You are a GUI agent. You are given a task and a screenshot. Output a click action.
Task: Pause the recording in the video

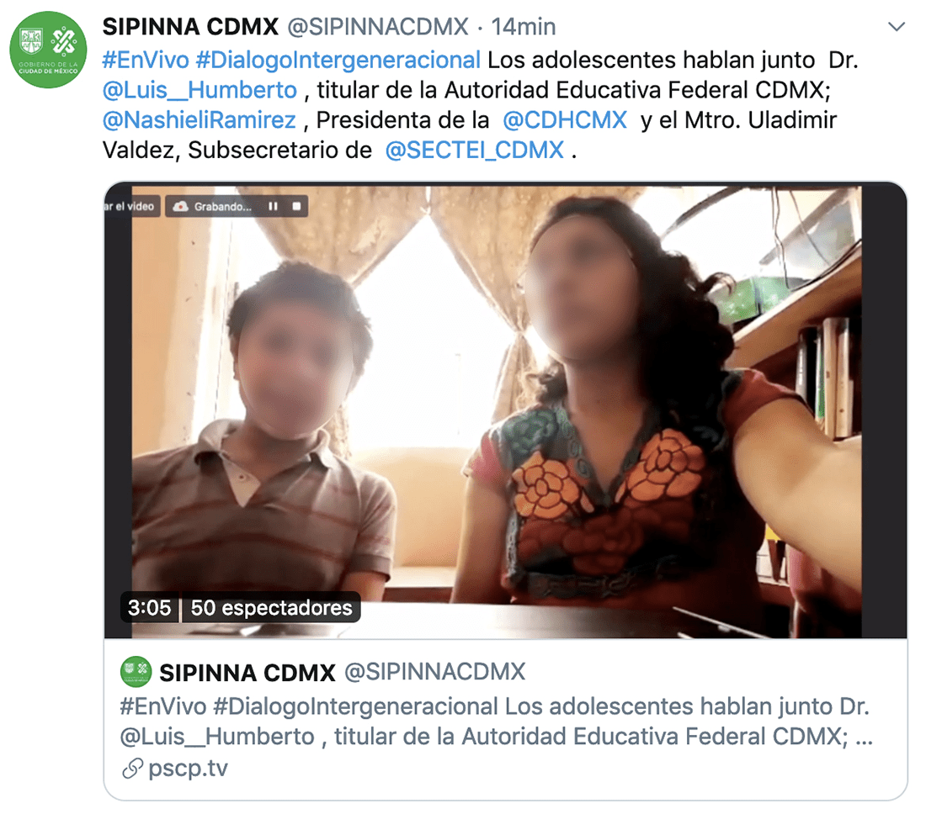tap(273, 207)
